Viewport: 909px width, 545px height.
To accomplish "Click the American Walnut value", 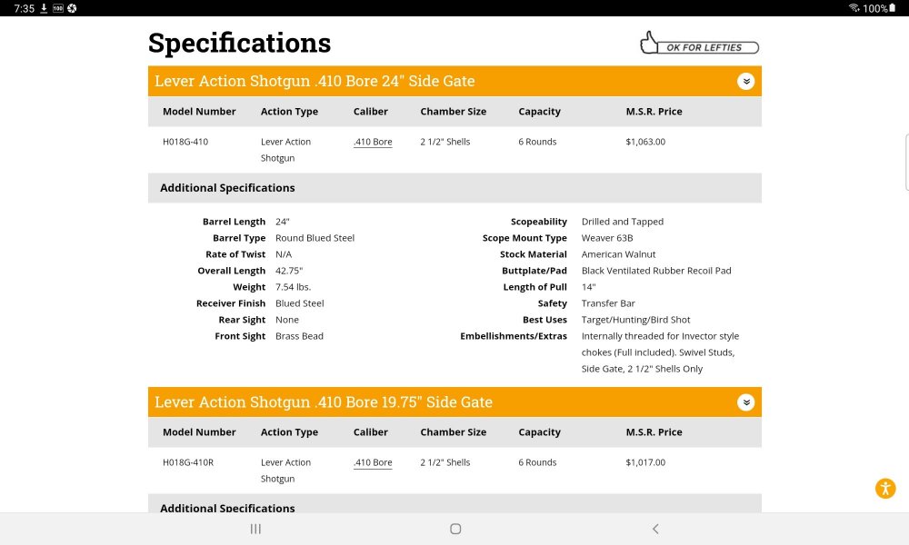I will coord(618,254).
